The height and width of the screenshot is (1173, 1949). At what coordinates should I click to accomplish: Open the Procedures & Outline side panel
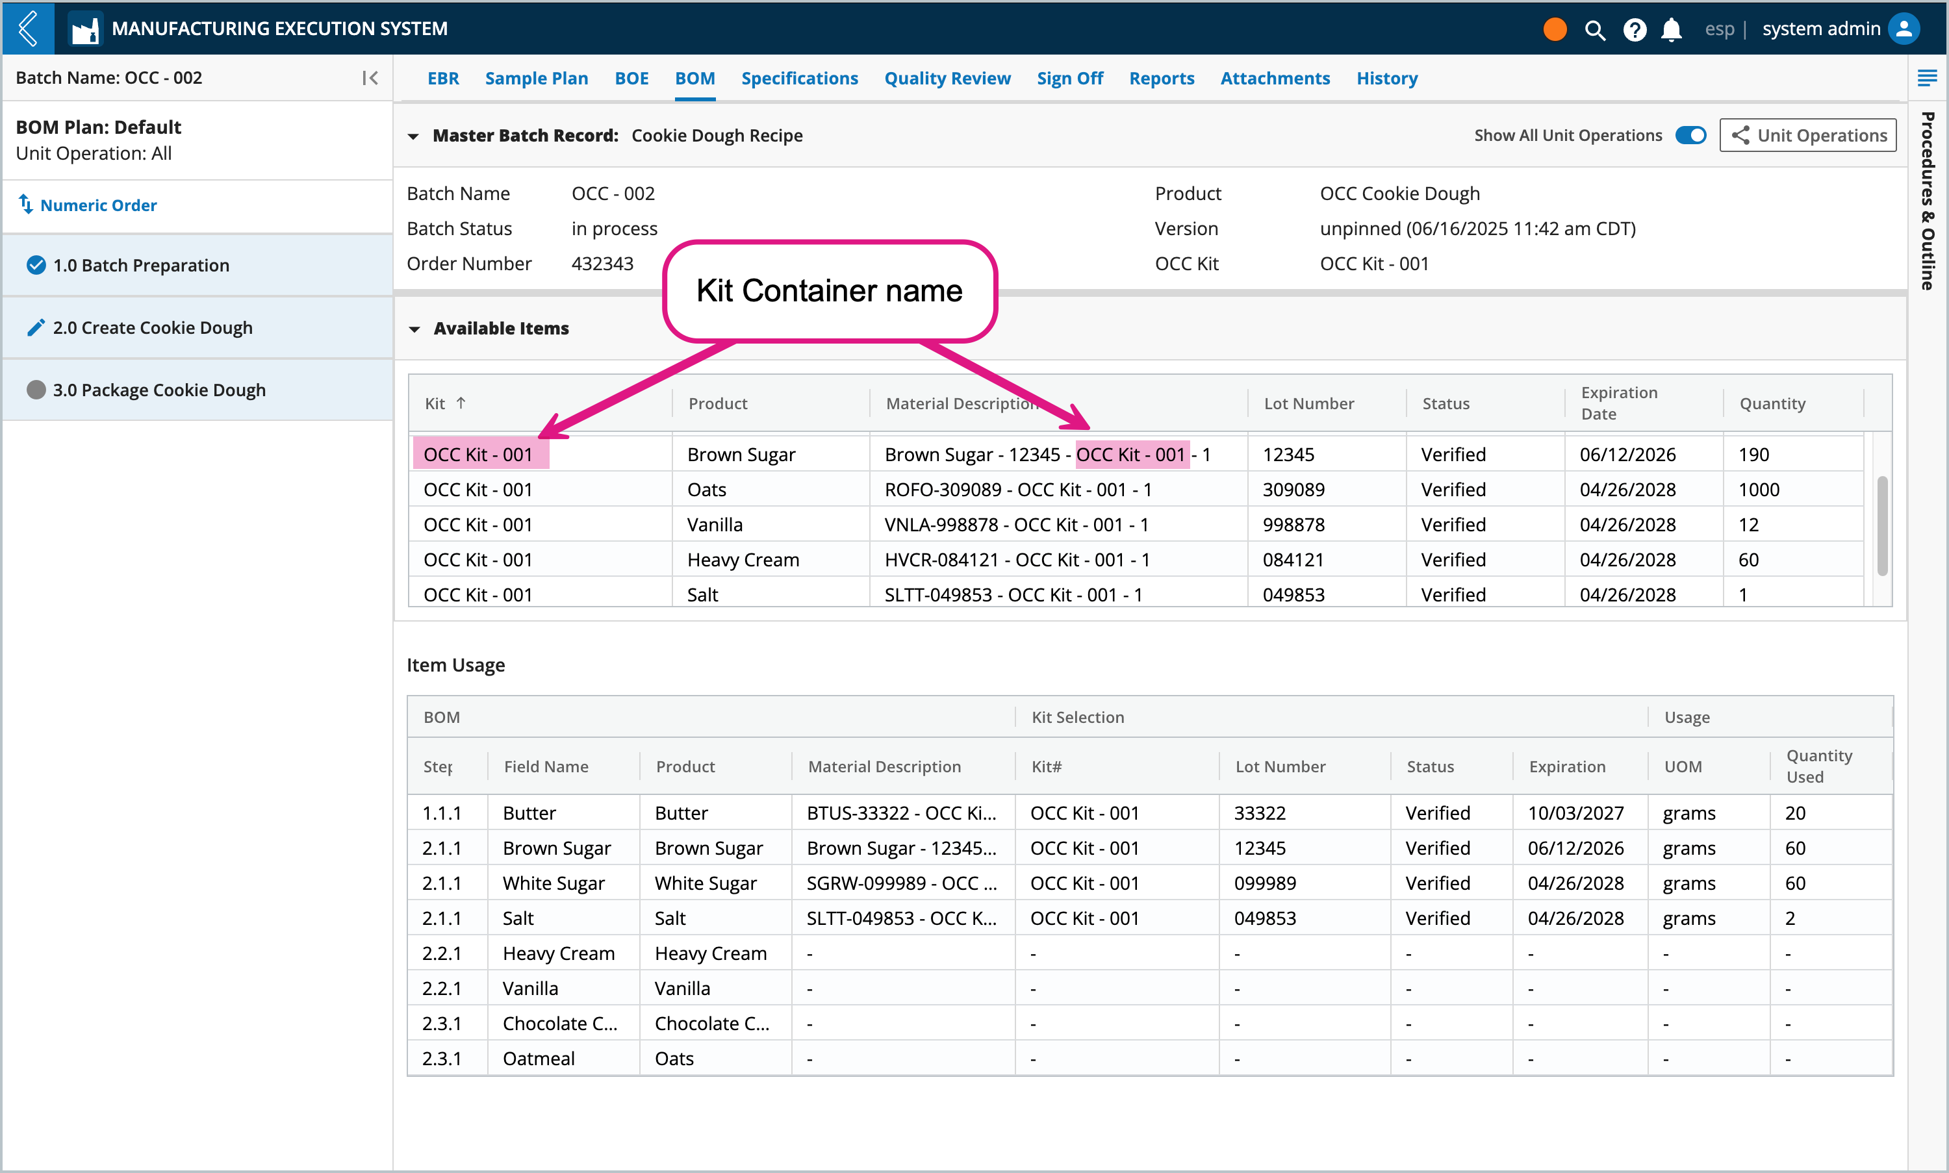1928,201
